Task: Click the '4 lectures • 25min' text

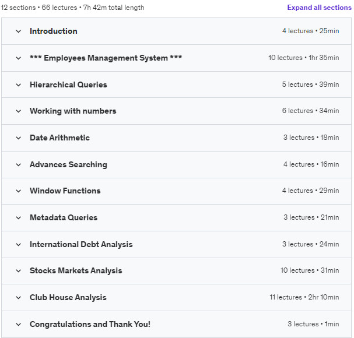Action: point(310,31)
